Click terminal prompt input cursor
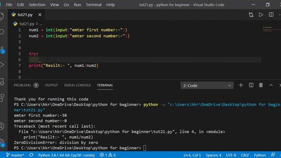This screenshot has width=281, height=158. 144,148
